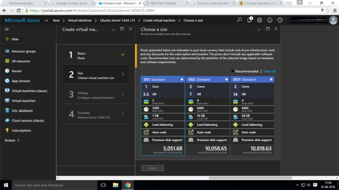Image resolution: width=339 pixels, height=190 pixels.
Task: Click Search the web and Windows box
Action: (54, 185)
